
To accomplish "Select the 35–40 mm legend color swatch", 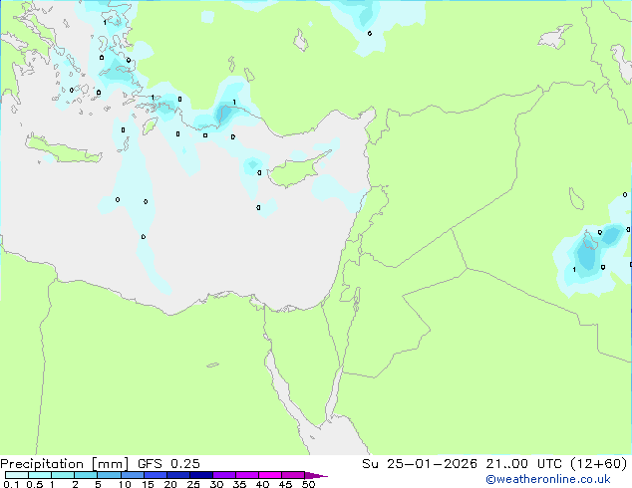I will point(246,475).
